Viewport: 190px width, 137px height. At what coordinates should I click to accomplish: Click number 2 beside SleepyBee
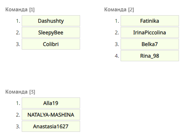18,33
